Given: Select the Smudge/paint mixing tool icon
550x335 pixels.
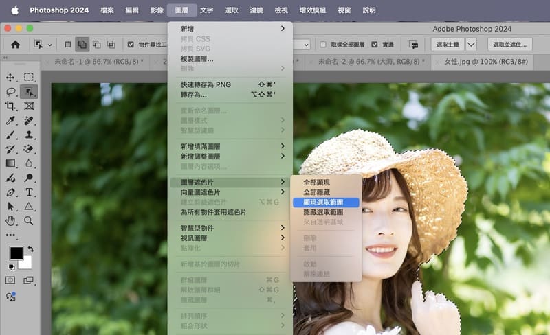Looking at the screenshot, I should click(10, 178).
